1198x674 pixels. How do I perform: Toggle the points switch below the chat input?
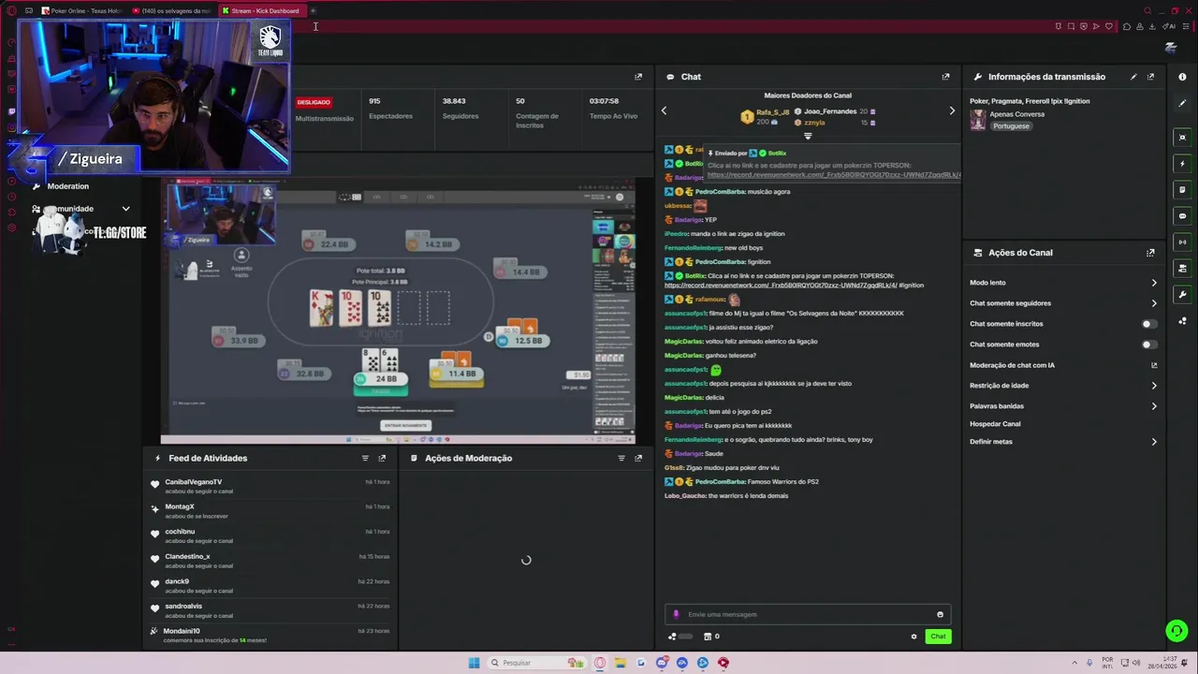pyautogui.click(x=685, y=637)
